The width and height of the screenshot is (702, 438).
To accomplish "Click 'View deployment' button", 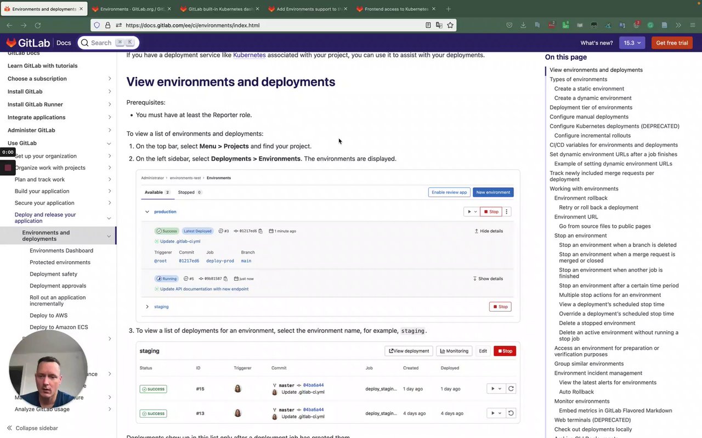I will [409, 351].
